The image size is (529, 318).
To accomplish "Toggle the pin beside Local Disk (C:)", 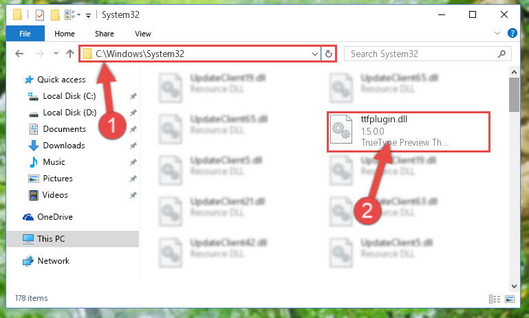I will pos(133,96).
